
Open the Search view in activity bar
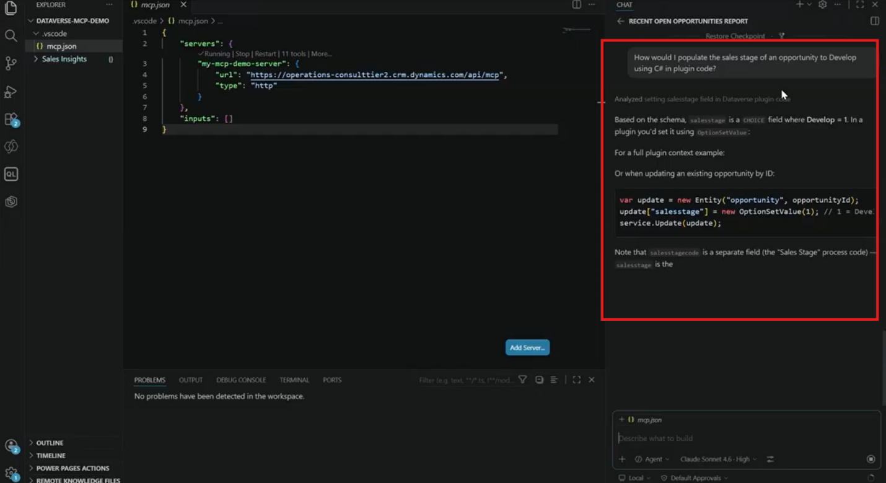pos(11,35)
